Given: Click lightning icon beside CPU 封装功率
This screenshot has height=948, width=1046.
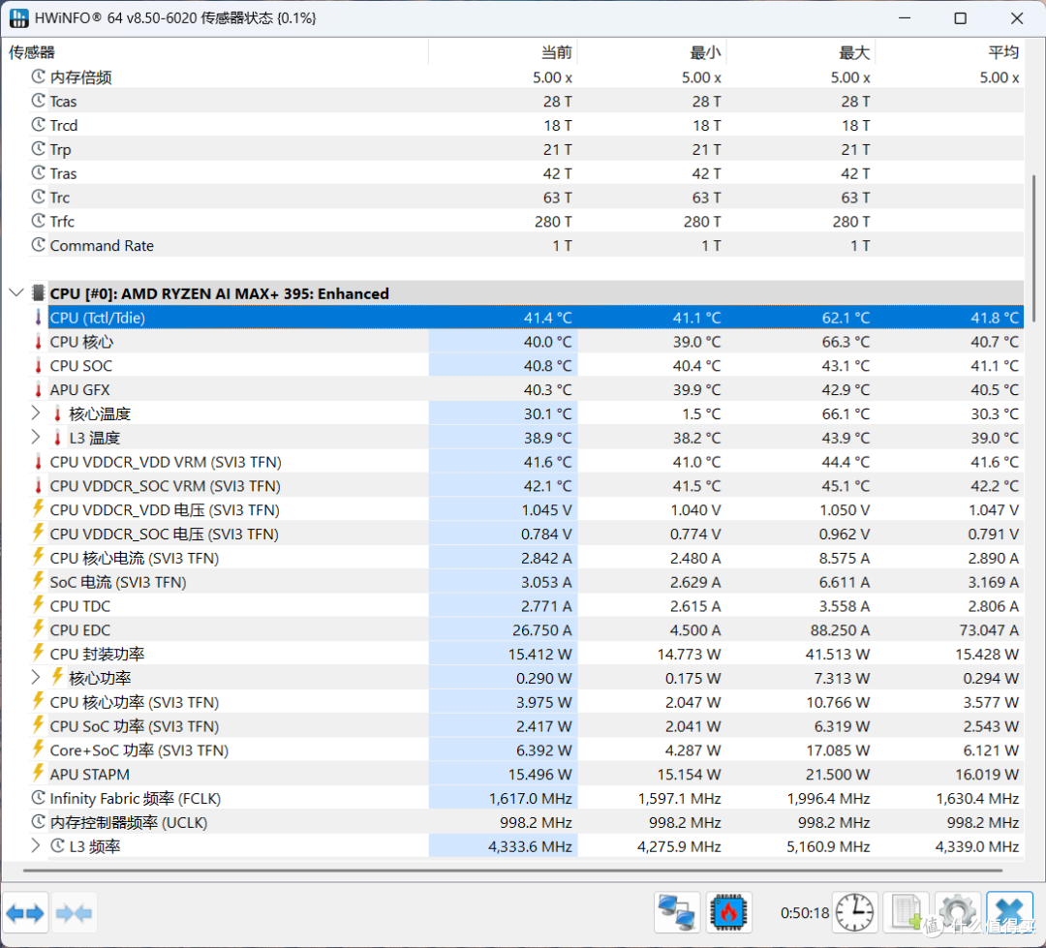Looking at the screenshot, I should tap(38, 653).
